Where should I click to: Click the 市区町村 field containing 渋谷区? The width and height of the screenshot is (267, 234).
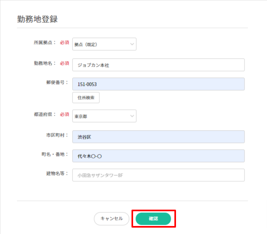(x=158, y=137)
